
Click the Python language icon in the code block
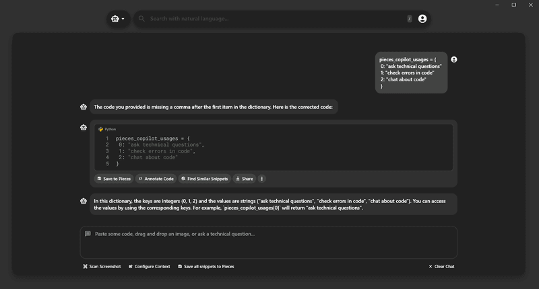pos(100,129)
